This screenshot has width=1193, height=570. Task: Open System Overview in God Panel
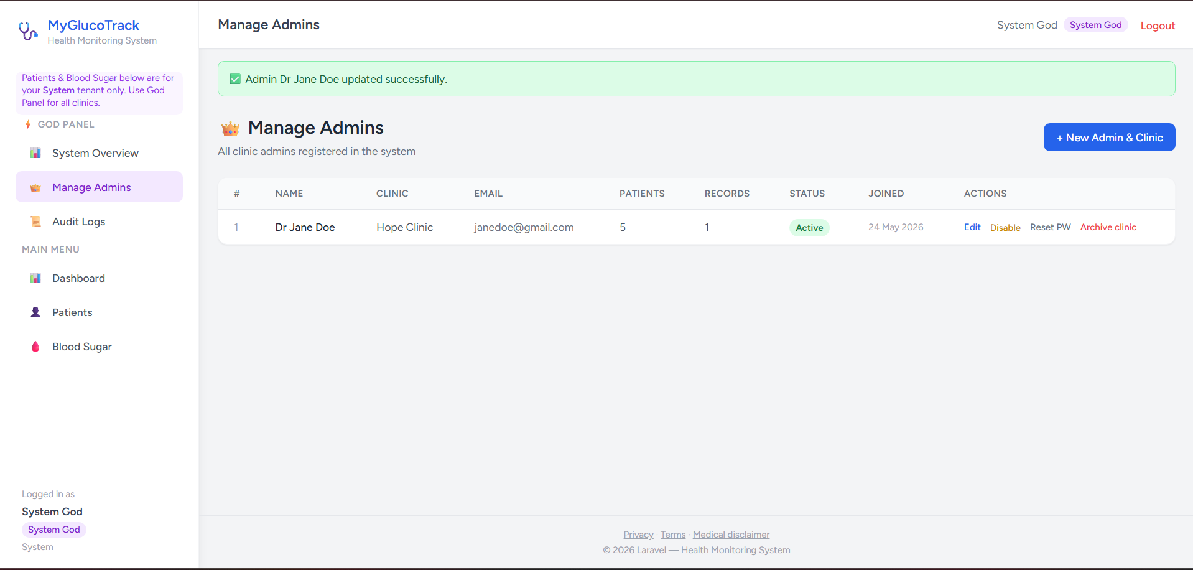coord(99,153)
